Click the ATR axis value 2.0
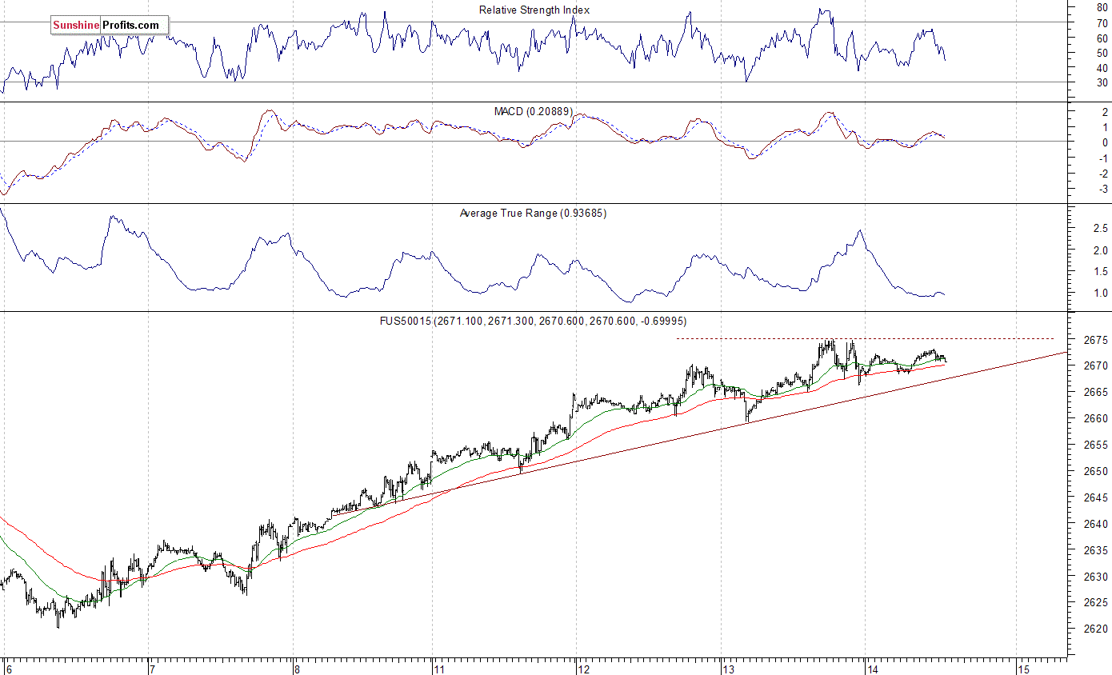This screenshot has height=675, width=1112. pos(1101,251)
